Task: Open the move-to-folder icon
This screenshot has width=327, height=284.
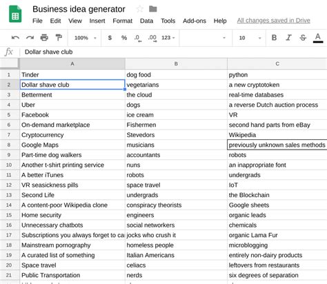Action: pyautogui.click(x=153, y=9)
